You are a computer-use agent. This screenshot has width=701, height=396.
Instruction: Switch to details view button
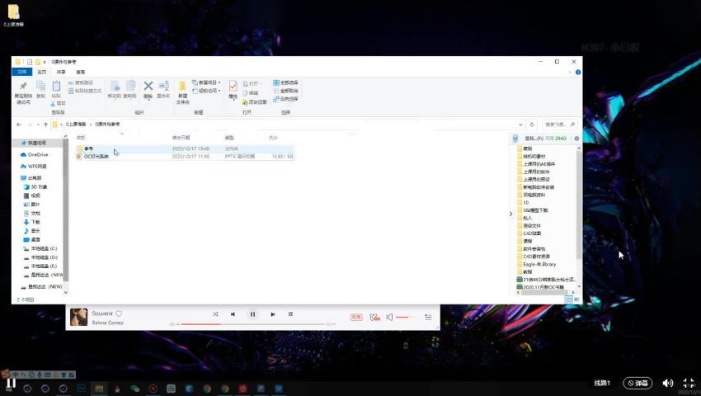569,299
